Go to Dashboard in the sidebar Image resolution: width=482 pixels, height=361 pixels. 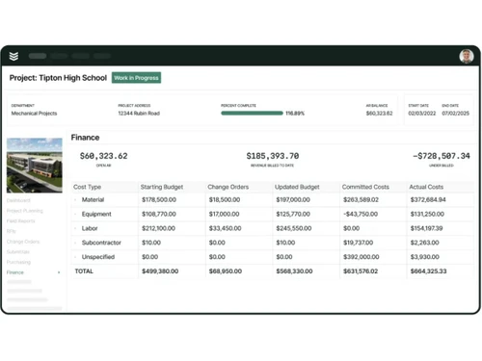[x=18, y=200]
